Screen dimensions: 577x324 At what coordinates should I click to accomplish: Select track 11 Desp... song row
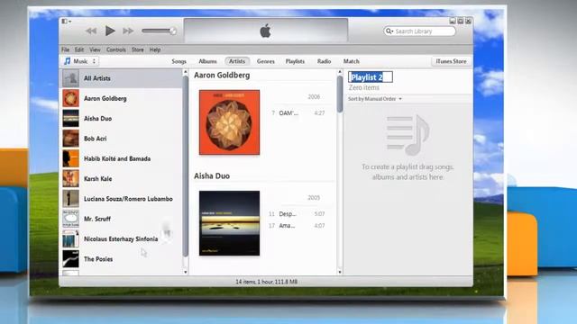click(298, 214)
